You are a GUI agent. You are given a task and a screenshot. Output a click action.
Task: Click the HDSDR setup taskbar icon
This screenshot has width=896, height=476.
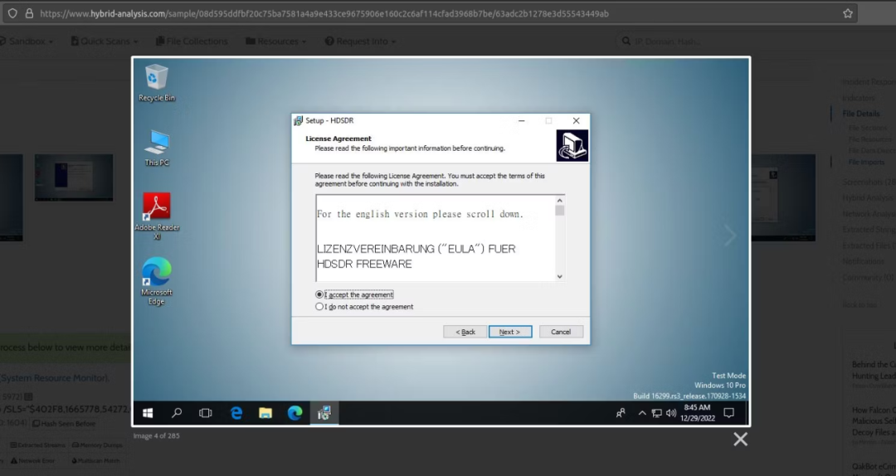324,413
